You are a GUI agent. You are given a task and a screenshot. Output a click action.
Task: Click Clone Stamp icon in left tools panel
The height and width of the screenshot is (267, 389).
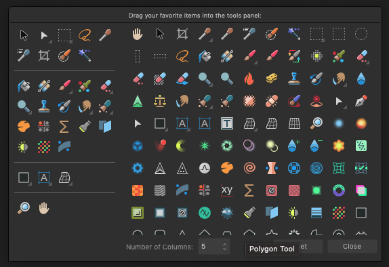(44, 106)
